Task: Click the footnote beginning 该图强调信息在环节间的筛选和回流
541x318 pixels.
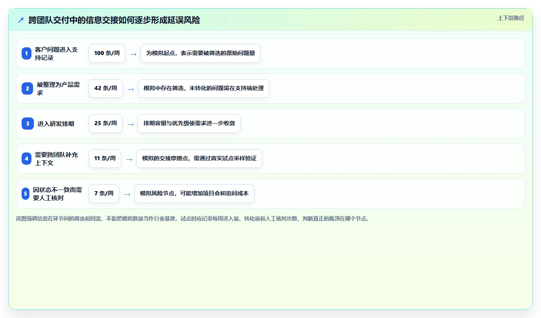Action: [x=193, y=219]
